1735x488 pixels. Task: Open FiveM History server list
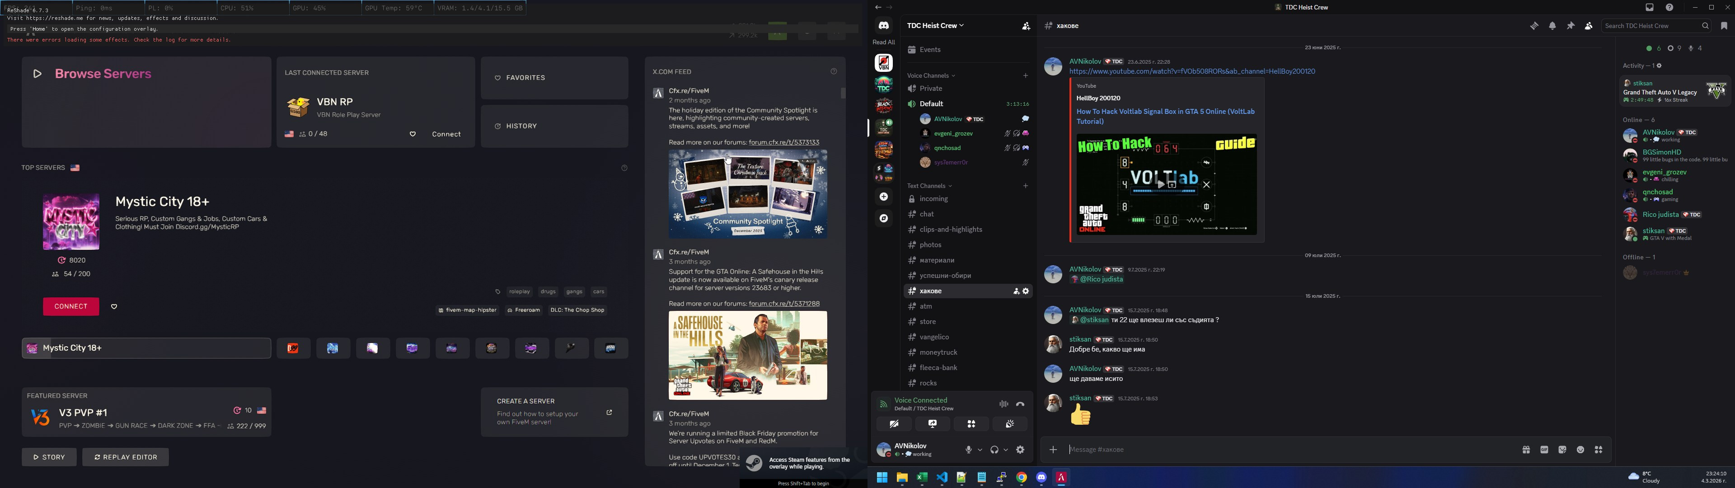pyautogui.click(x=554, y=126)
